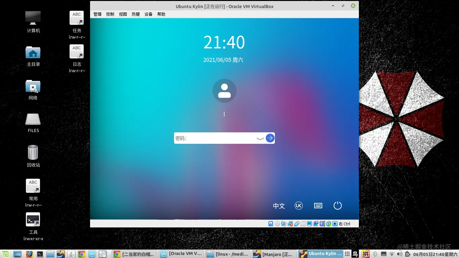Select the 工具 script desktop icon

(x=33, y=226)
